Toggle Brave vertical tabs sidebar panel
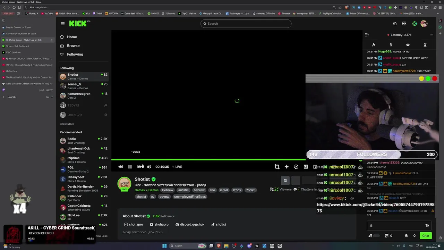 click(3, 20)
